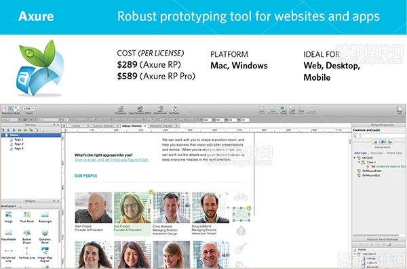
Task: Click the Alan Cooper photo
Action: point(94,207)
